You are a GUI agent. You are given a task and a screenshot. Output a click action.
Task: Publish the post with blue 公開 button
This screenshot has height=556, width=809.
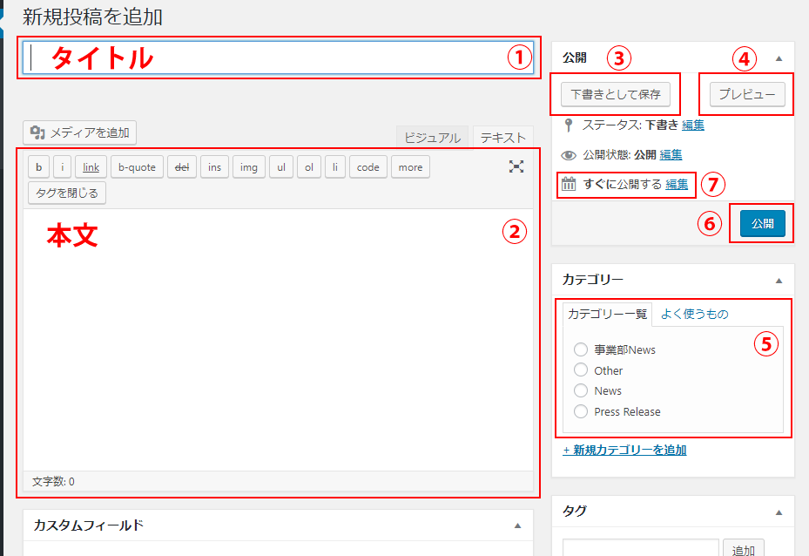(763, 224)
